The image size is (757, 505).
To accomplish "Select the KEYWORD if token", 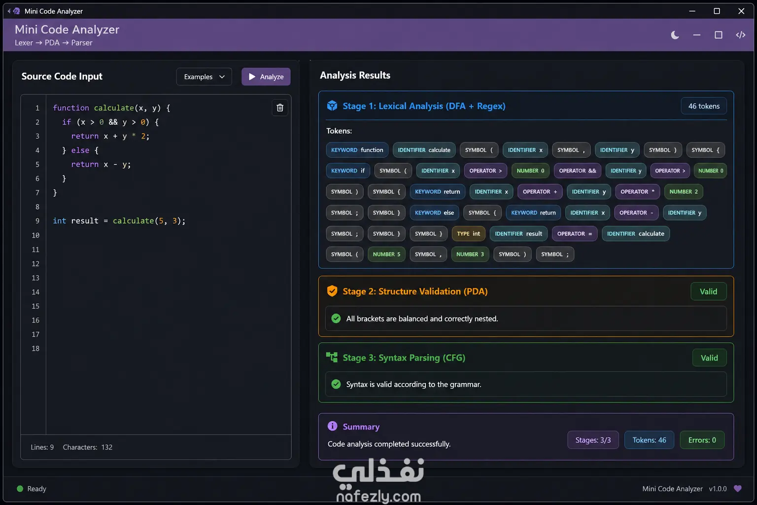I will pyautogui.click(x=348, y=171).
